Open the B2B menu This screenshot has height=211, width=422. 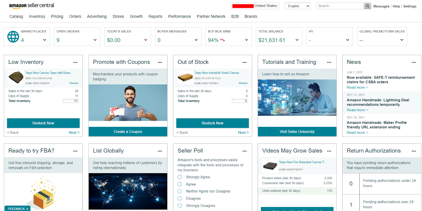click(235, 16)
